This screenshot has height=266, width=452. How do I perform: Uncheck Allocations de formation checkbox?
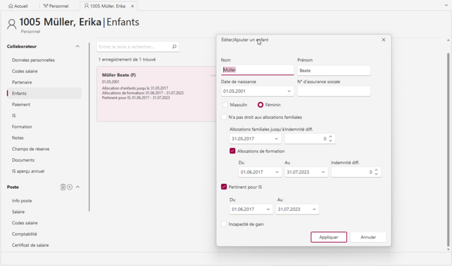click(x=233, y=151)
